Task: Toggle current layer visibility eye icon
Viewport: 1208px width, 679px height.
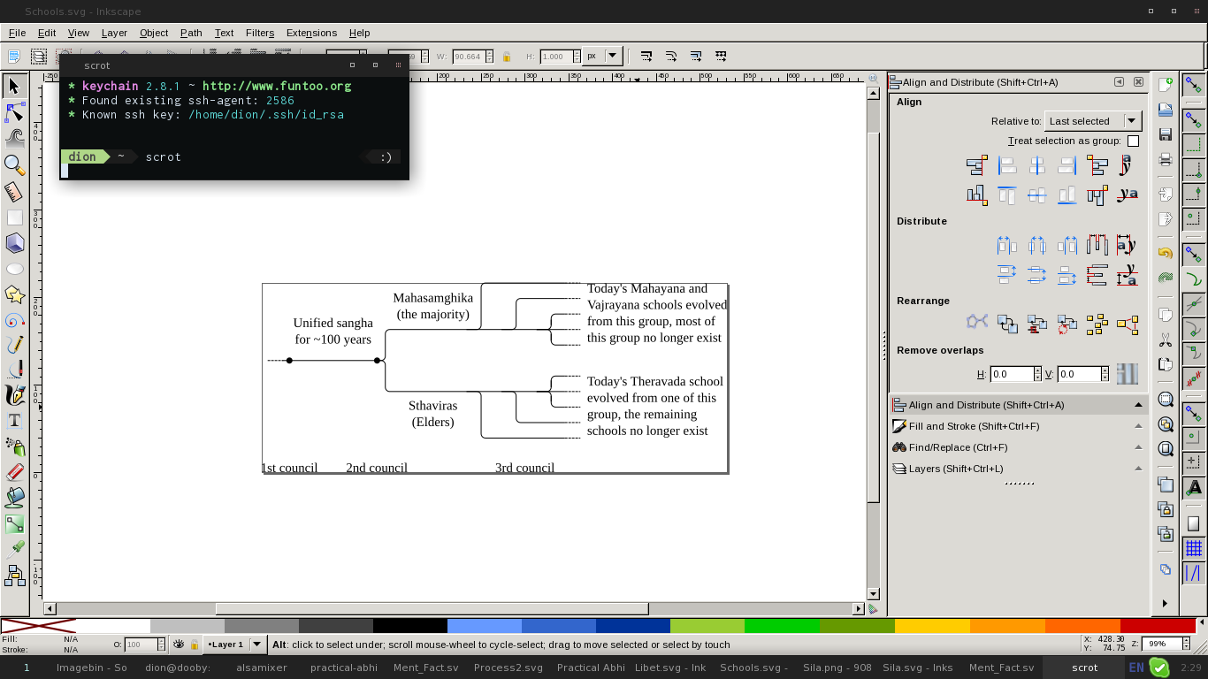Action: tap(179, 645)
